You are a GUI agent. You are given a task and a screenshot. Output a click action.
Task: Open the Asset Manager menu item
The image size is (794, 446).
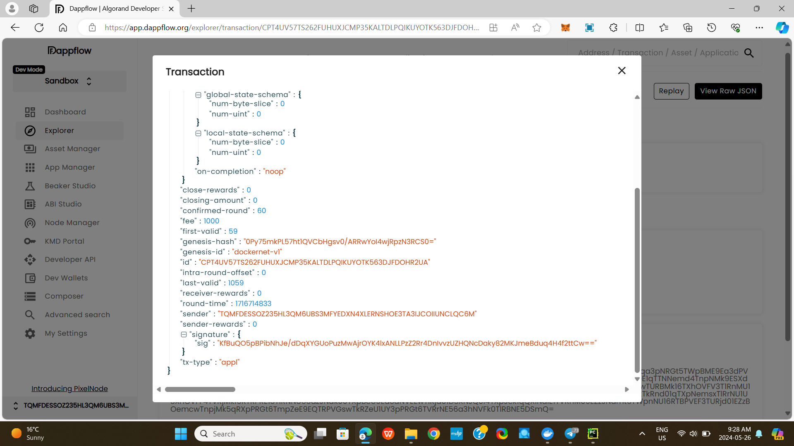(72, 149)
